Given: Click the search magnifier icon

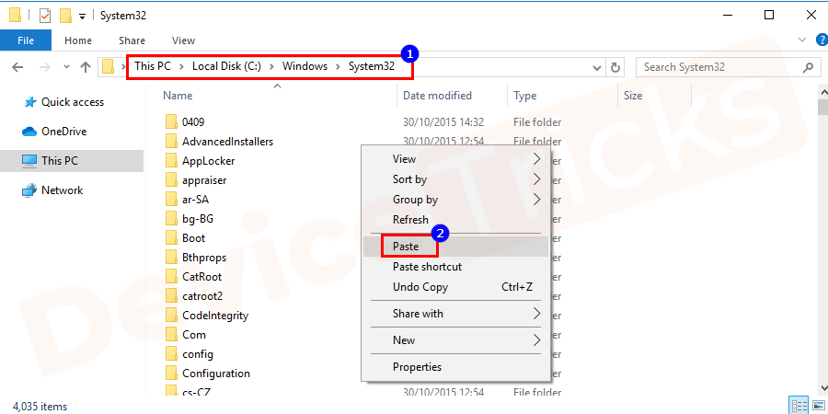Looking at the screenshot, I should [808, 67].
